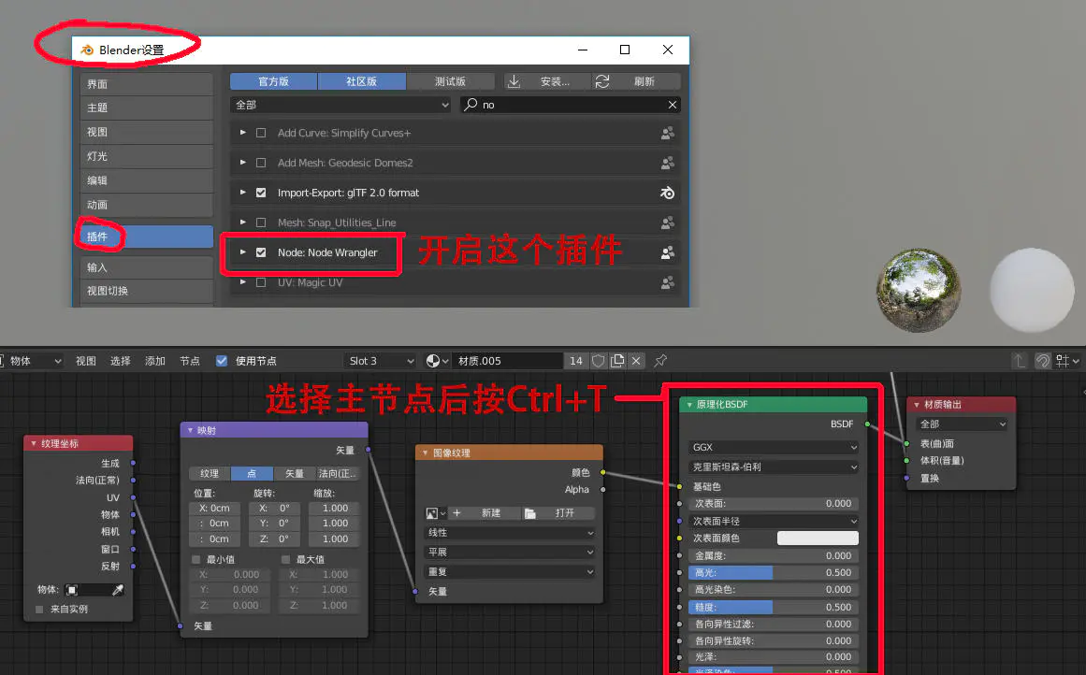
Task: Toggle 测试版 support level filter button
Action: click(450, 81)
